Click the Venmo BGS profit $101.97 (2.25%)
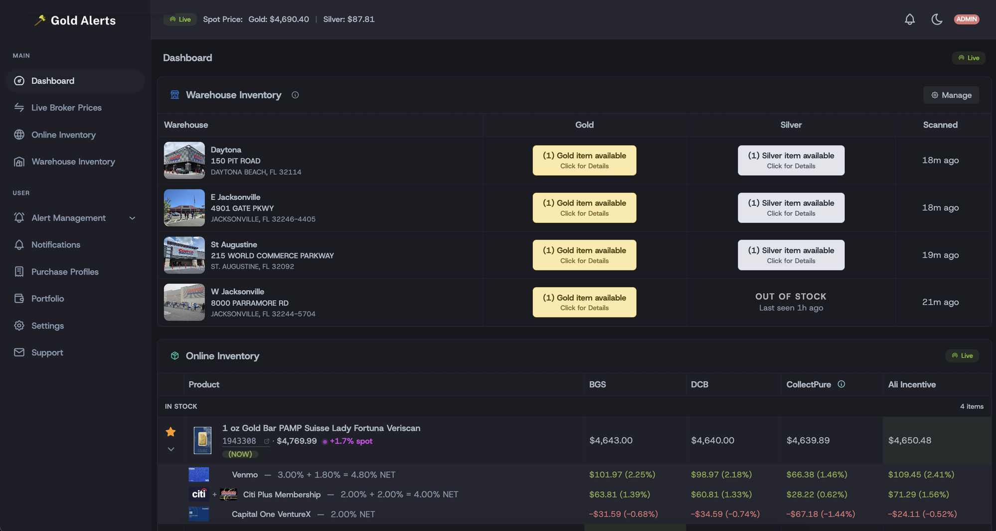 click(x=622, y=475)
